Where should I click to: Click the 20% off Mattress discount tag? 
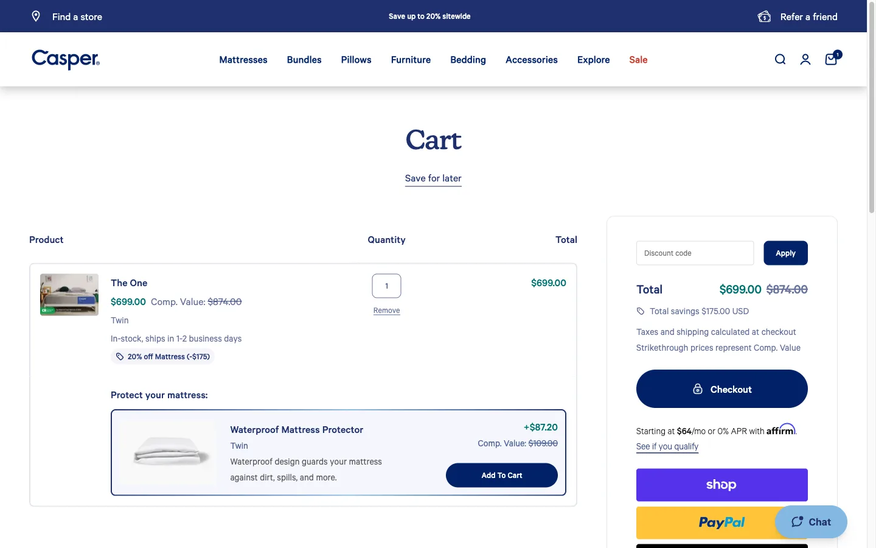tap(162, 357)
